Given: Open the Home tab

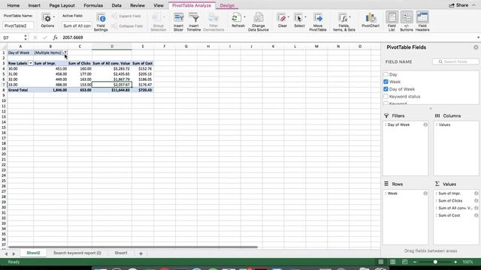Looking at the screenshot, I should tap(14, 5).
